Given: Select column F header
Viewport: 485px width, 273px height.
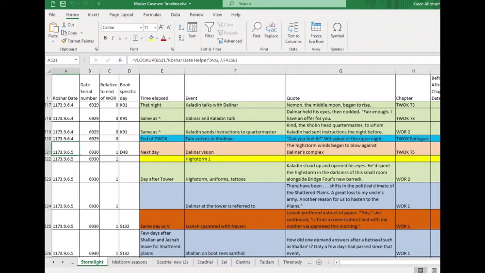Looking at the screenshot, I should pyautogui.click(x=235, y=71).
